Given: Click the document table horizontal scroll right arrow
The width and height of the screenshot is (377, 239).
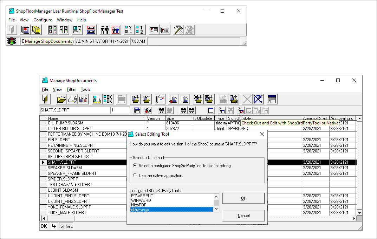Looking at the screenshot, I should [x=354, y=218].
